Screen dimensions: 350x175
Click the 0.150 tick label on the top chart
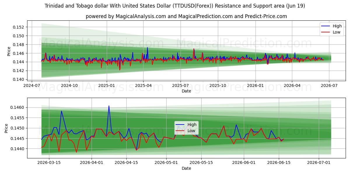19,36
